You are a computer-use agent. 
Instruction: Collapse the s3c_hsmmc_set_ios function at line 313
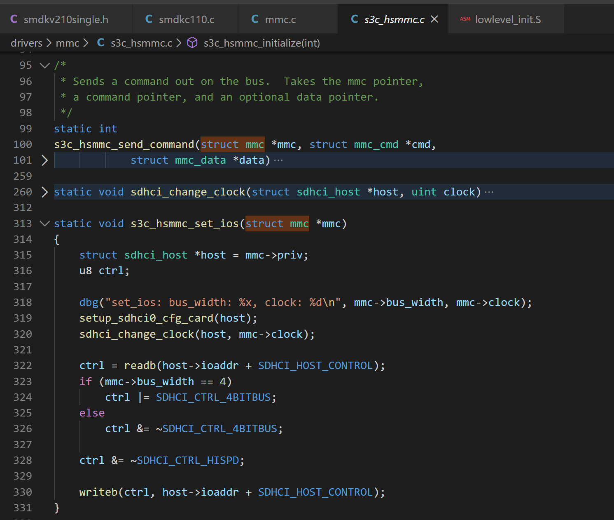(44, 224)
